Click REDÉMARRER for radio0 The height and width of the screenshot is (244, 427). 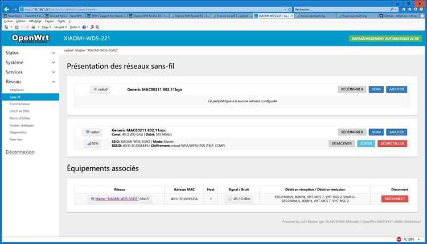click(x=352, y=89)
